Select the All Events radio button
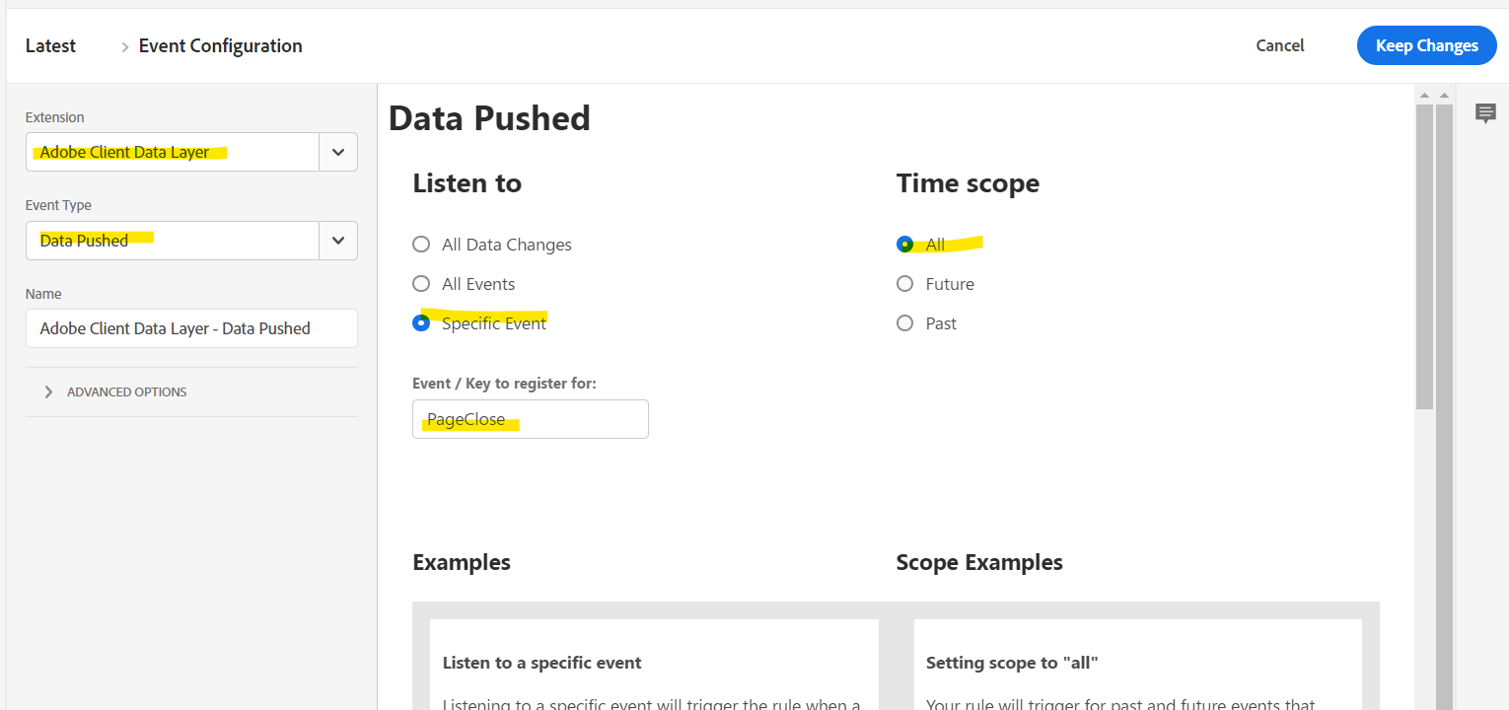This screenshot has width=1509, height=710. [x=421, y=284]
